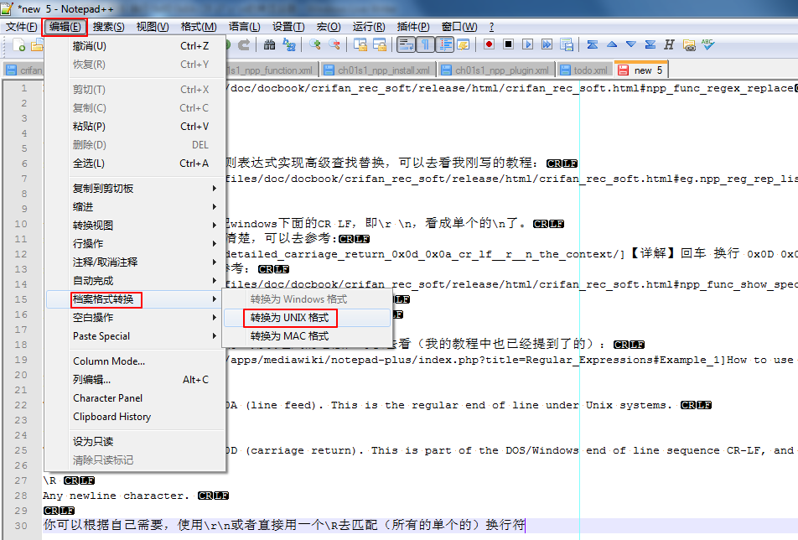The height and width of the screenshot is (540, 798).
Task: Start macro recording with red dot icon
Action: click(x=489, y=44)
